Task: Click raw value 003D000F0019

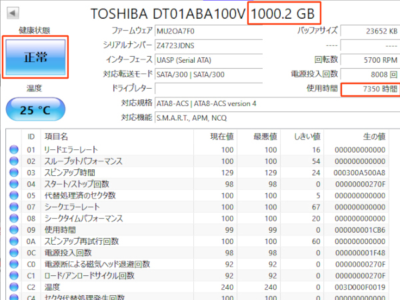Action: 360,287
